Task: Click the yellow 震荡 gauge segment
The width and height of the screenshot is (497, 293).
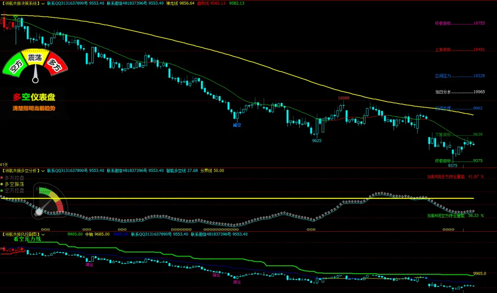Action: pos(35,57)
